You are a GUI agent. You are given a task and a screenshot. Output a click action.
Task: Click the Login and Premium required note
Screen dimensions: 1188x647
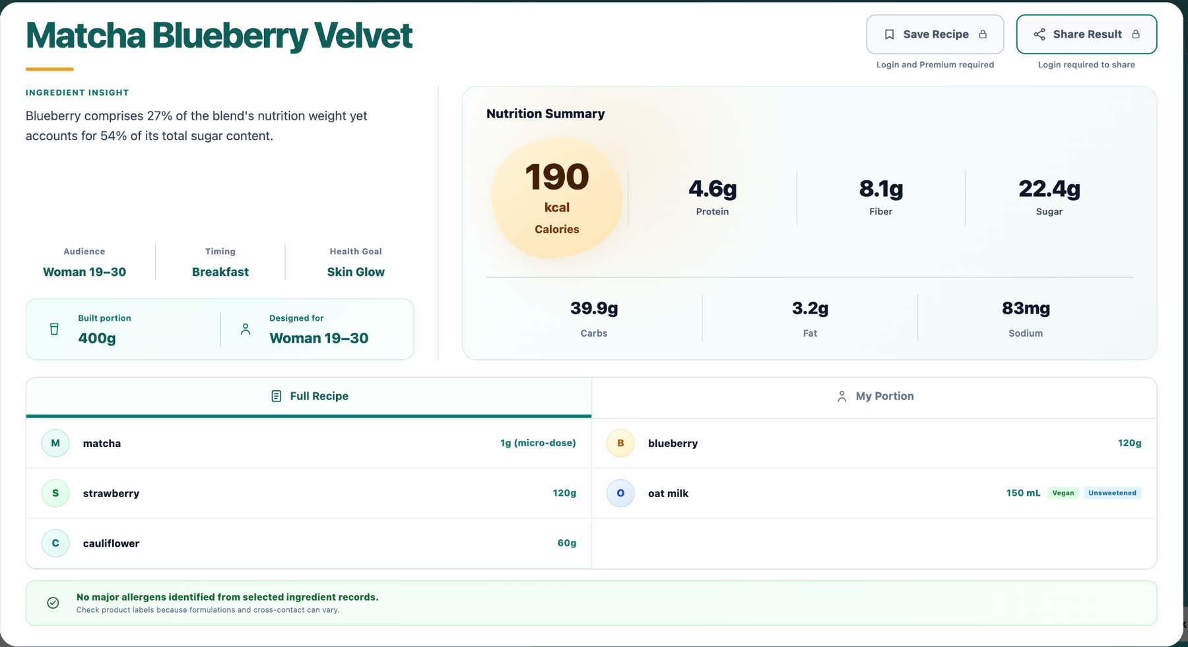tap(935, 65)
